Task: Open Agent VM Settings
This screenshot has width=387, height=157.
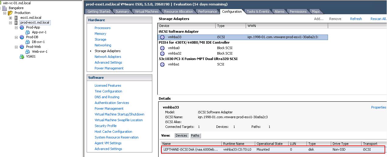Action: tap(108, 143)
